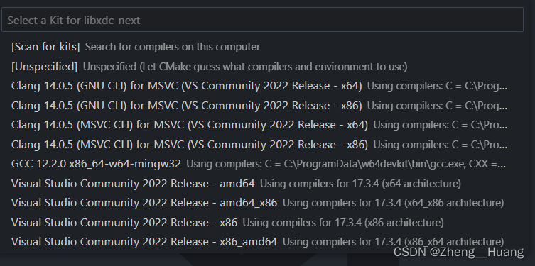Image resolution: width=535 pixels, height=266 pixels.
Task: Click the CSDN @Zheng__Huang watermark
Action: point(458,253)
